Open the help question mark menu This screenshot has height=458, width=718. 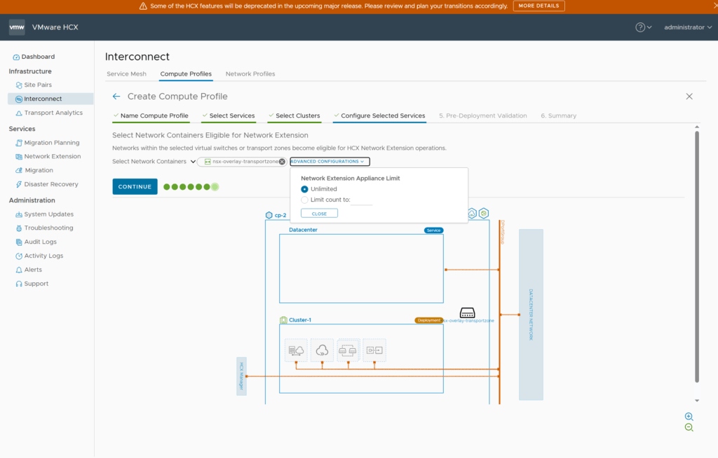click(640, 27)
